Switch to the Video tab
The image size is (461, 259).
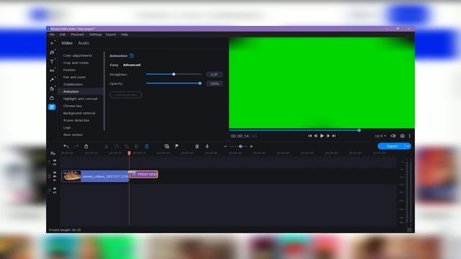[67, 43]
